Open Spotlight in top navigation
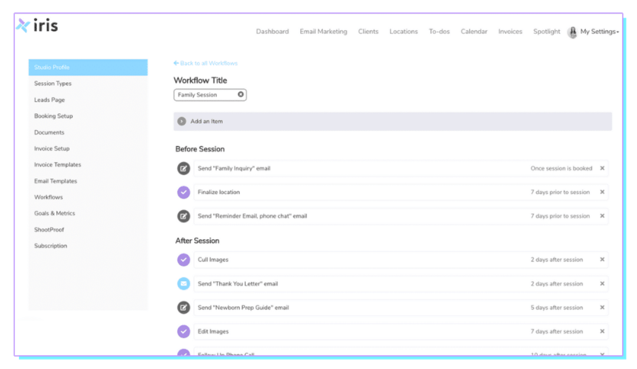 click(x=546, y=32)
